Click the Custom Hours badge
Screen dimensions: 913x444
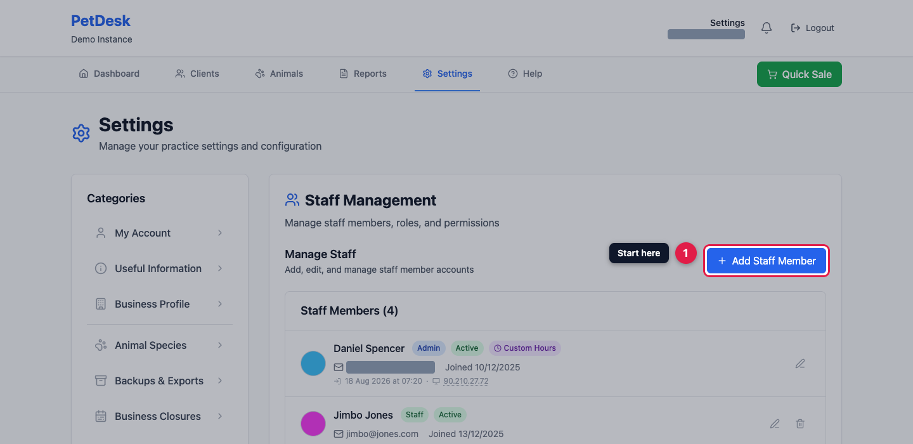point(525,348)
